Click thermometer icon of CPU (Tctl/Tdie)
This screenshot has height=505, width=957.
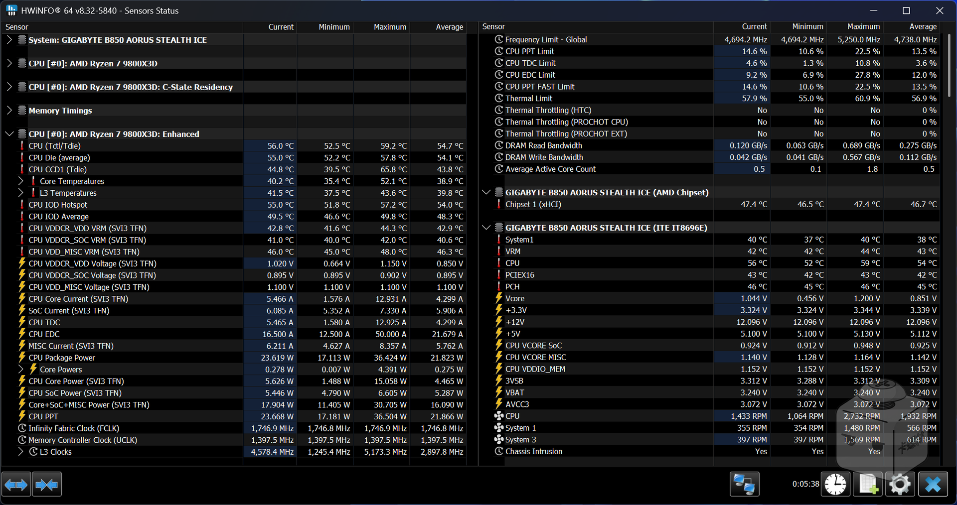tap(22, 146)
